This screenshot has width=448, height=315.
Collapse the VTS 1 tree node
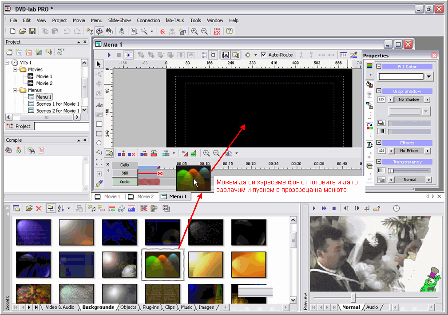7,62
